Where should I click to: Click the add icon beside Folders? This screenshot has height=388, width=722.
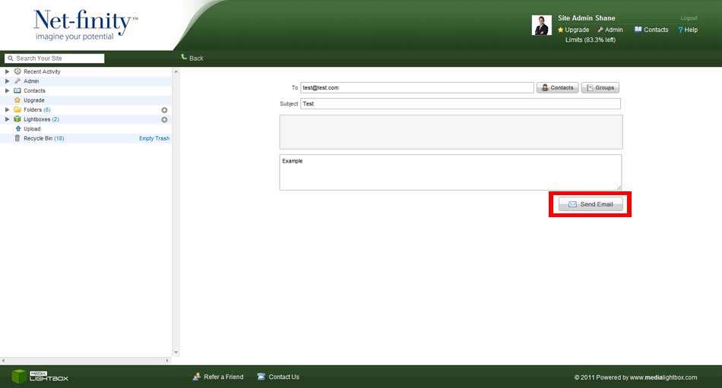pos(164,110)
